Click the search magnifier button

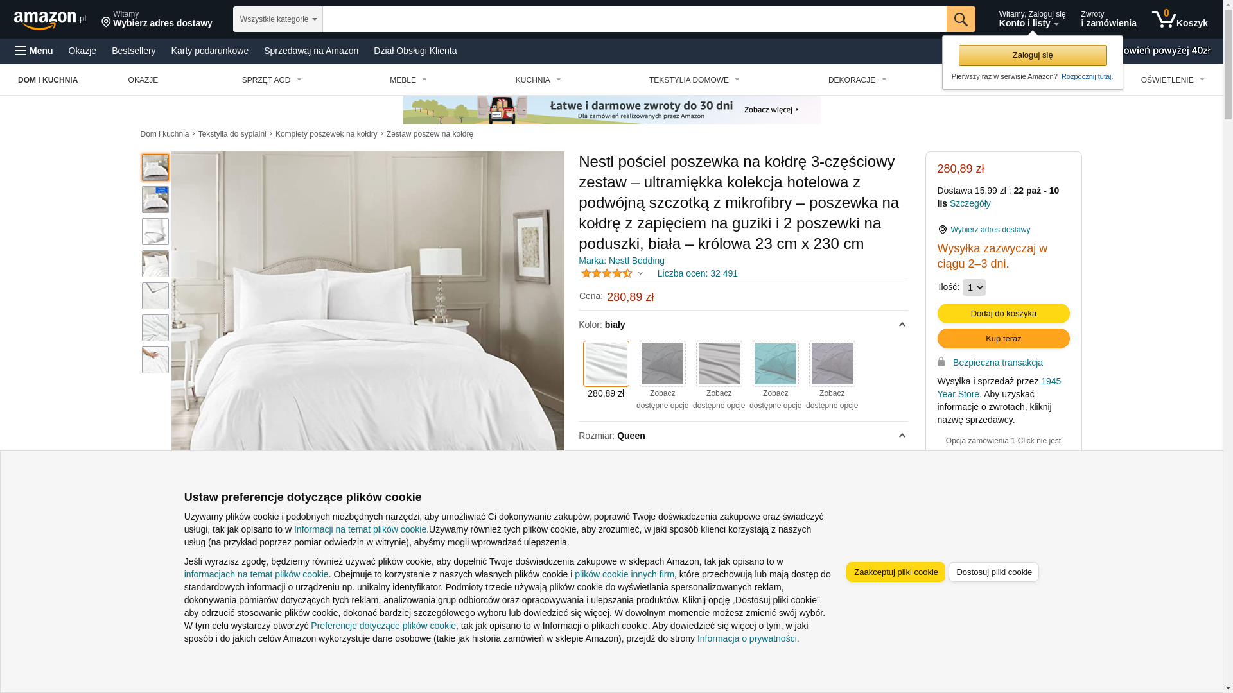[x=961, y=19]
